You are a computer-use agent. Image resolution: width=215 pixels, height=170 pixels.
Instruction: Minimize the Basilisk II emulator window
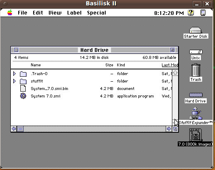click(197, 4)
